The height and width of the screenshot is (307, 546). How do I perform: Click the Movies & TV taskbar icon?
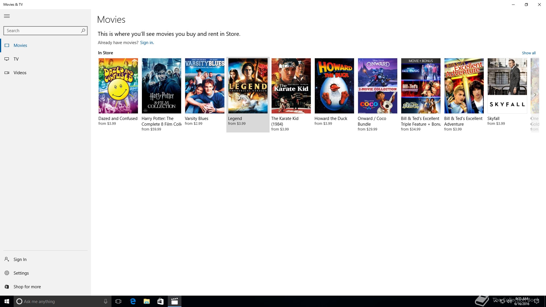pyautogui.click(x=175, y=301)
